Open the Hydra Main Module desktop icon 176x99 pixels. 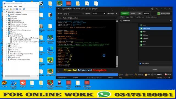pos(50,84)
